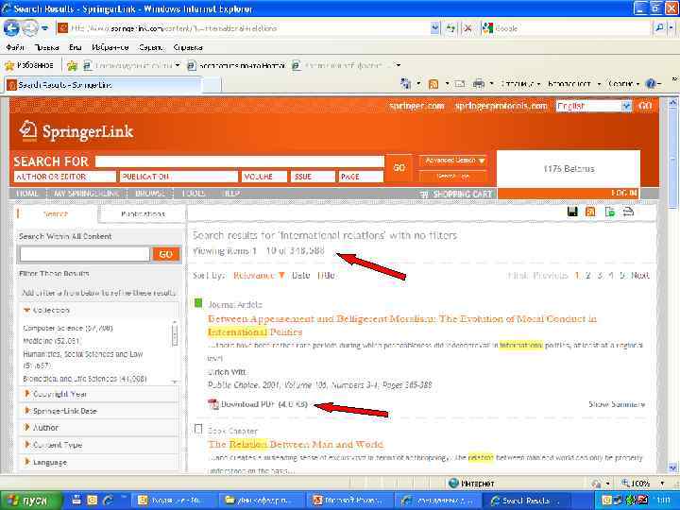Select Computer Science collection filter
Image resolution: width=680 pixels, height=510 pixels.
(68, 329)
